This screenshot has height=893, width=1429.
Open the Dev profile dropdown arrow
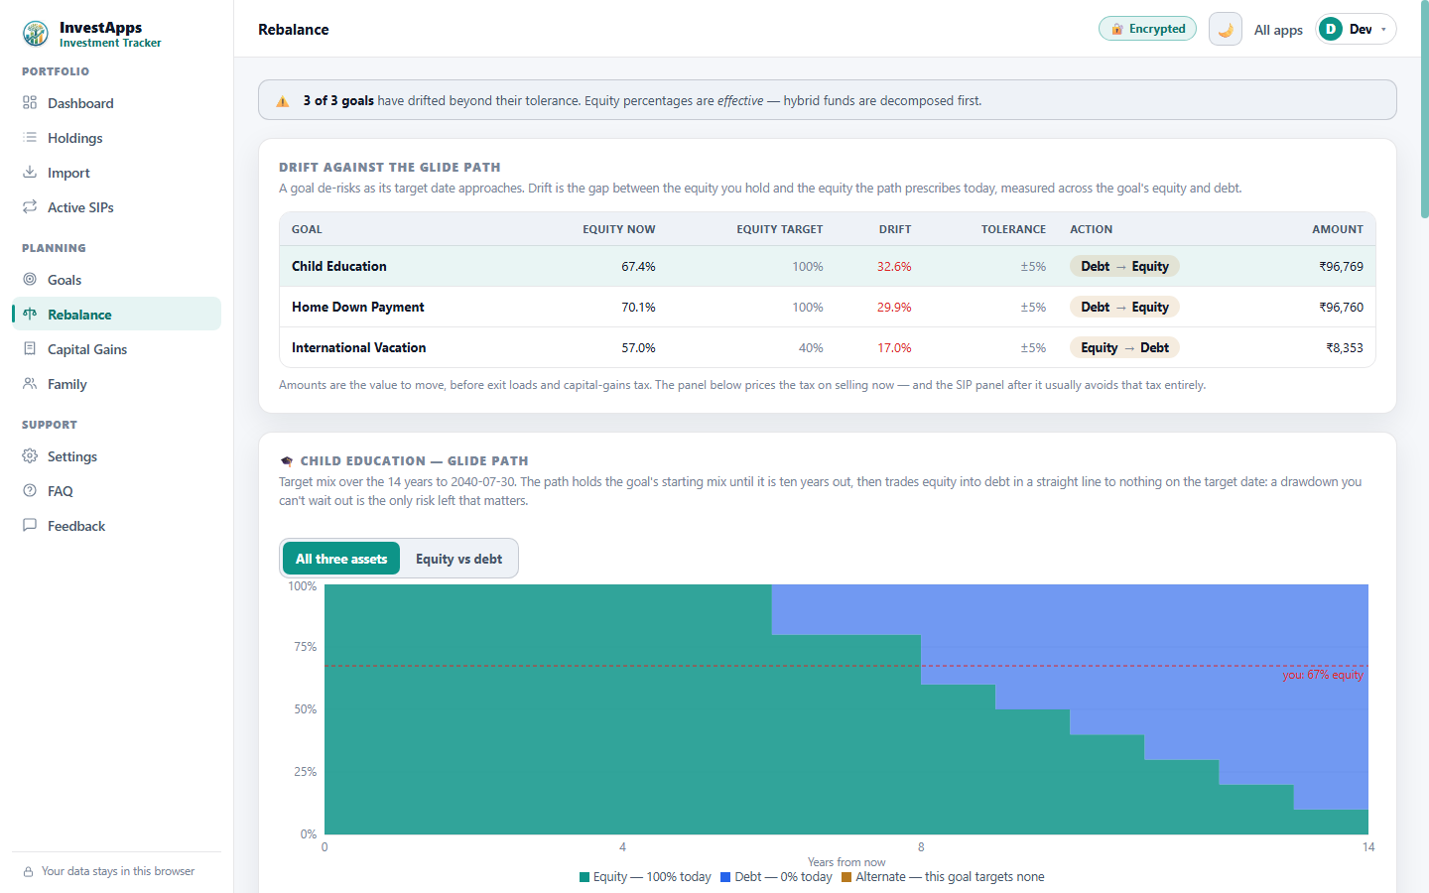click(x=1383, y=30)
